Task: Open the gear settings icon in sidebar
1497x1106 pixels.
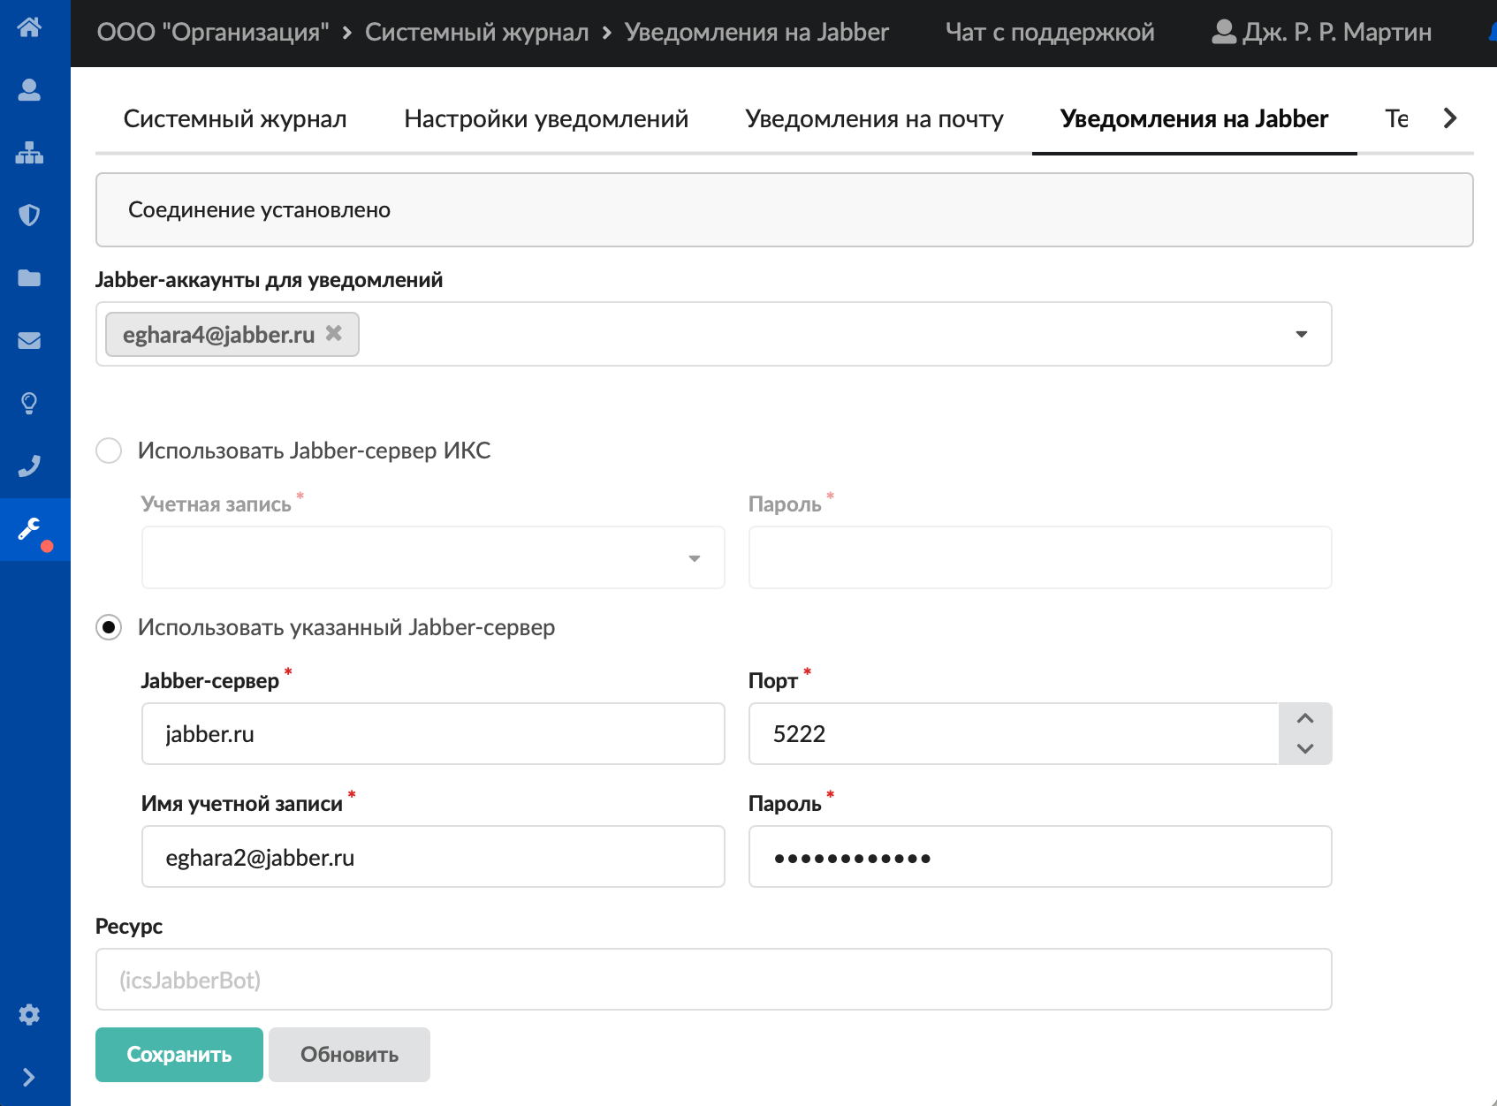Action: point(29,1014)
